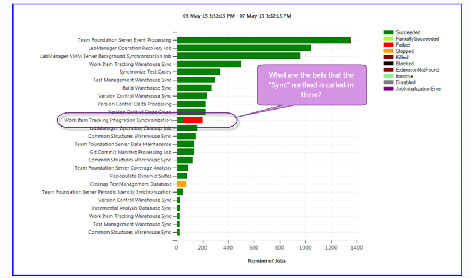Click the 0 tick label on the axis

pos(177,247)
